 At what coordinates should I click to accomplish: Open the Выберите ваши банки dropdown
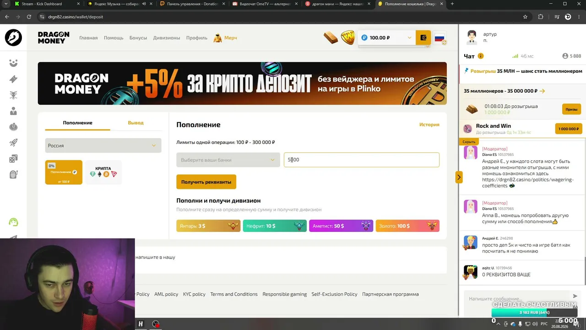coord(228,160)
